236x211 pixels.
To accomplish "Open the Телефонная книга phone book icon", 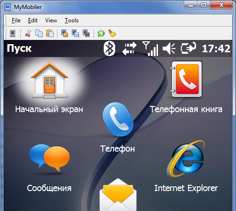I will 186,87.
